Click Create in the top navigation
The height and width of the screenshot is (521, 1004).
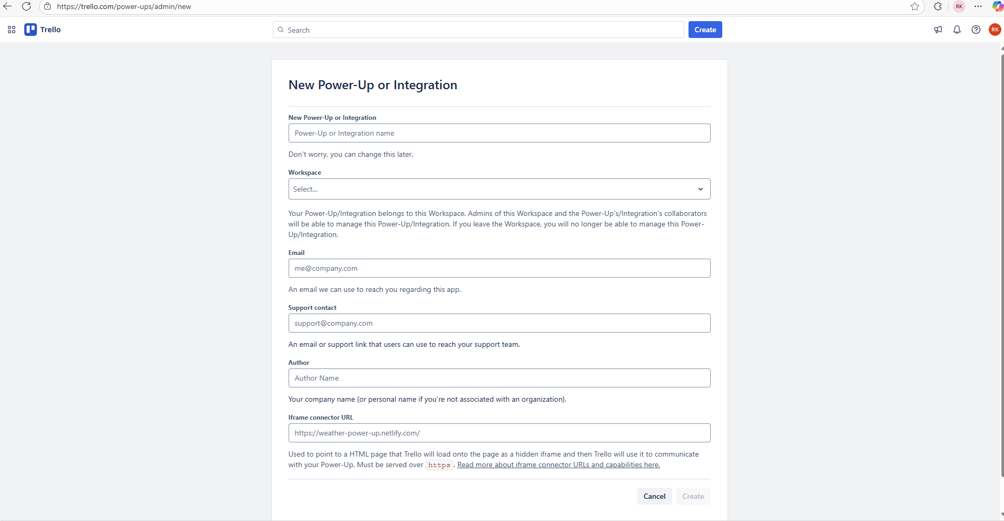[705, 30]
